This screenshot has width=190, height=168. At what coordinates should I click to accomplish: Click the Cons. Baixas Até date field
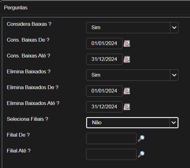[x=104, y=59]
